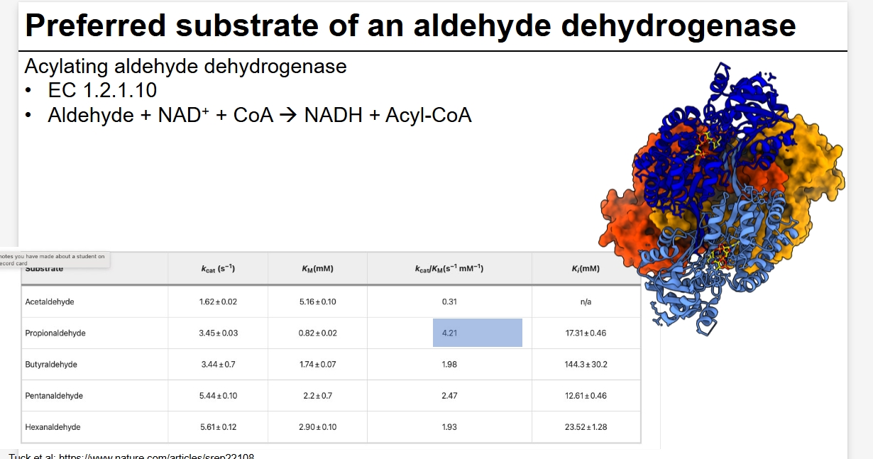Click the 'Acylating aldehyde dehydrogenase' subtitle
Viewport: 873px width, 459px height.
185,67
